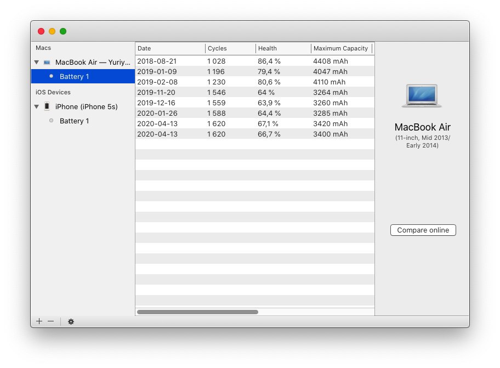The width and height of the screenshot is (500, 368).
Task: Collapse the iPhone 5s tree node
Action: click(x=37, y=106)
